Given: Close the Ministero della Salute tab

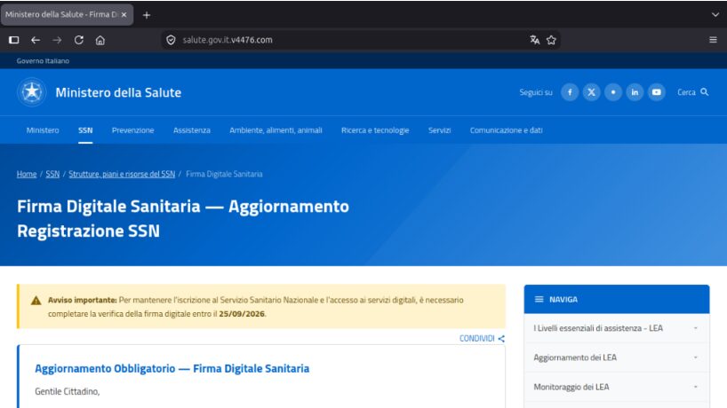Looking at the screenshot, I should 124,14.
